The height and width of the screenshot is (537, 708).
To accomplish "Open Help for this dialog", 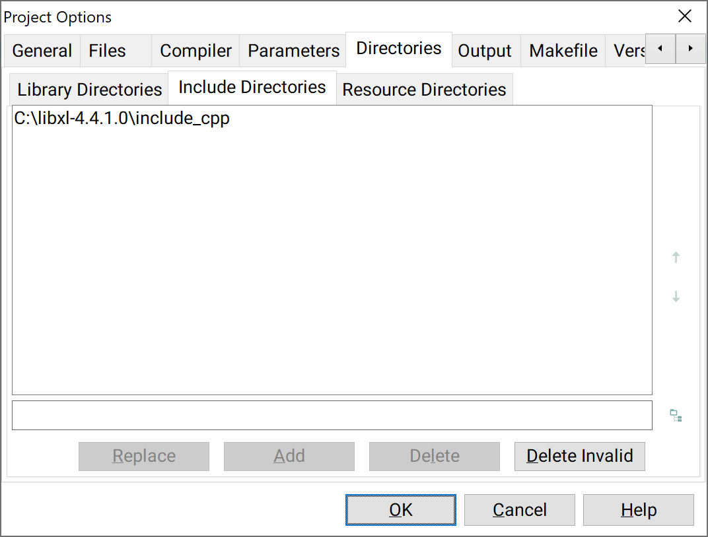I will click(638, 510).
